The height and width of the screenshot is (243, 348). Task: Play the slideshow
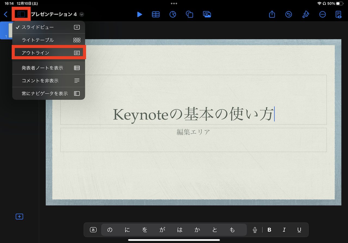[x=139, y=14]
